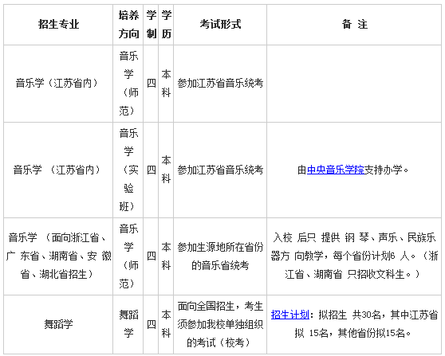Click the 面向浙江省 music major cell

(58, 256)
